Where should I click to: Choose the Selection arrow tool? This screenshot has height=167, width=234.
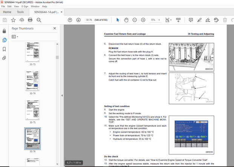117,20
